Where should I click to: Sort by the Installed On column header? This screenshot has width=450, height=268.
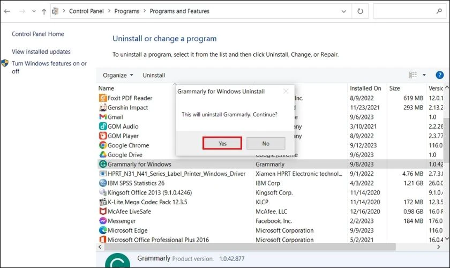365,88
